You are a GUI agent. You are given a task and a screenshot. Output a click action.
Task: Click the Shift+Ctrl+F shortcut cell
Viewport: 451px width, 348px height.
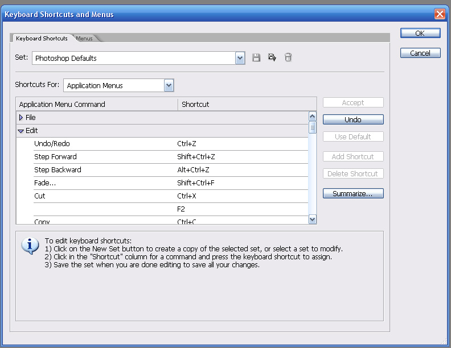click(x=195, y=183)
